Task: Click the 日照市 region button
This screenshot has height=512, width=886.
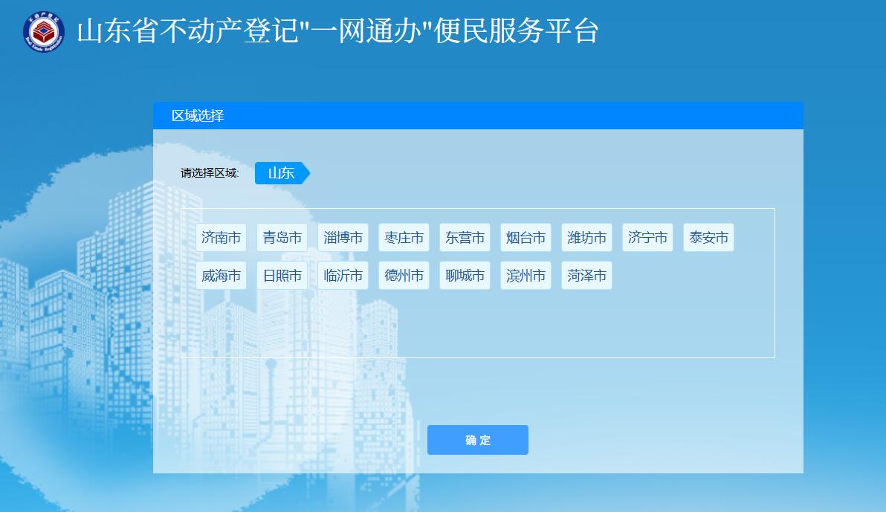Action: tap(282, 276)
